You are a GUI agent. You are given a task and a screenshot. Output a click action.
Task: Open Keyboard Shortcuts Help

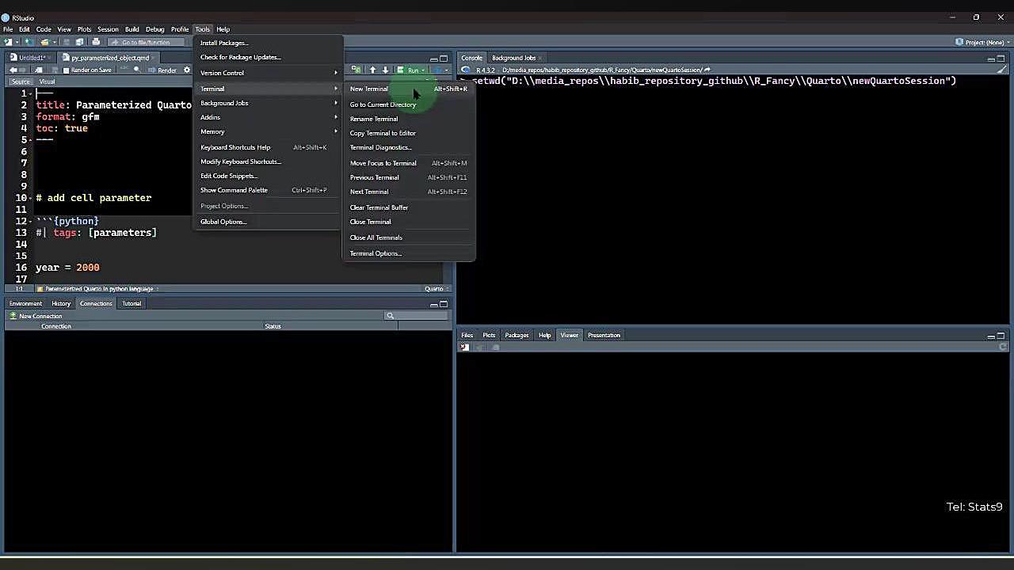[x=269, y=147]
